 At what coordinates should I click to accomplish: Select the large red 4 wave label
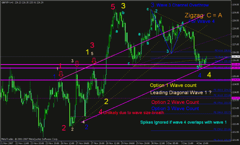point(101,112)
